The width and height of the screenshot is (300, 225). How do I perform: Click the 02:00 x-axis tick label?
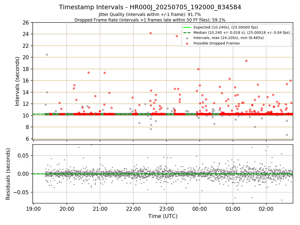(266, 209)
